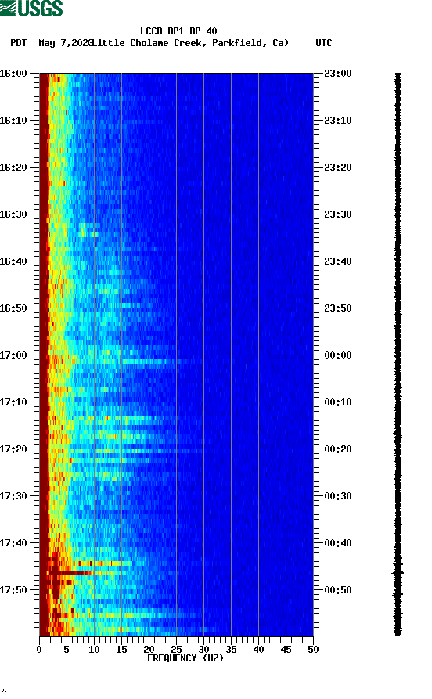Viewport: 432px width, 699px height.
Task: Click the 'Little Cholame Creek, Parkfield, Ca)' location text
Action: (190, 43)
